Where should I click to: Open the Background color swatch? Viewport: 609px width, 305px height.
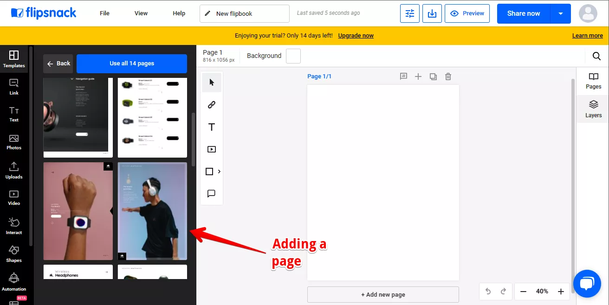coord(293,56)
